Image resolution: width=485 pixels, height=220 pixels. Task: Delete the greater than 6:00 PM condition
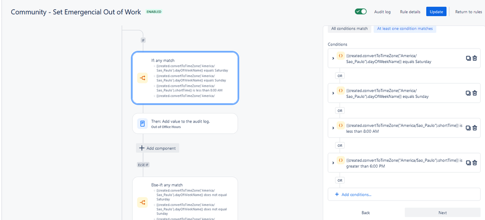click(475, 163)
